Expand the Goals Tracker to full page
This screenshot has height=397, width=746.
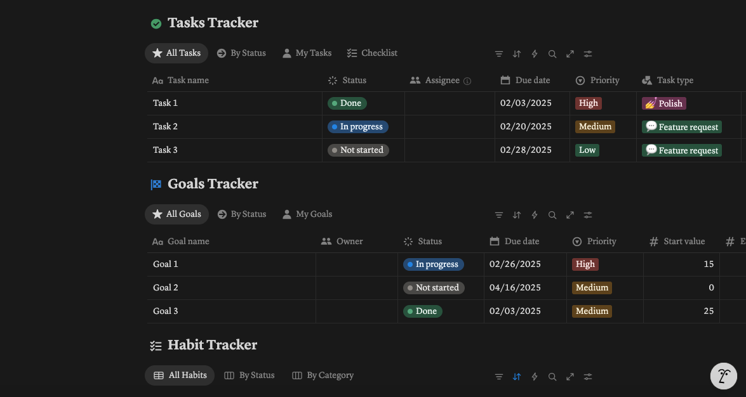click(570, 215)
